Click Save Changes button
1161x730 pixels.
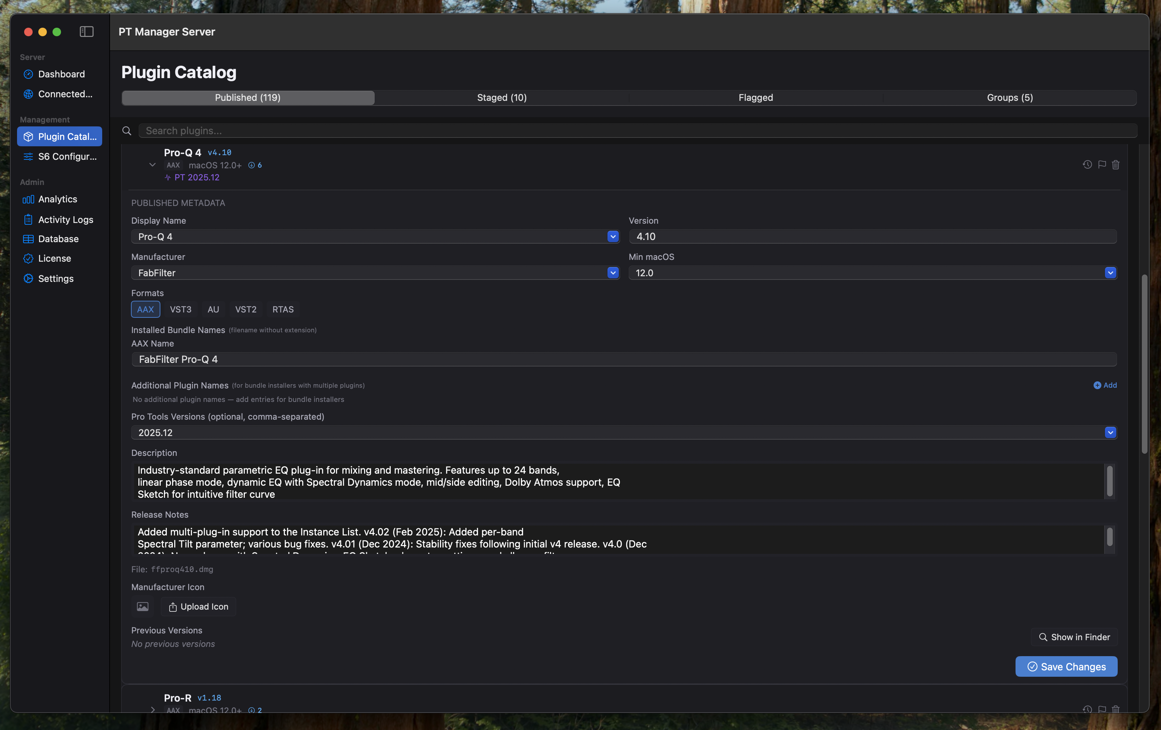pos(1067,666)
